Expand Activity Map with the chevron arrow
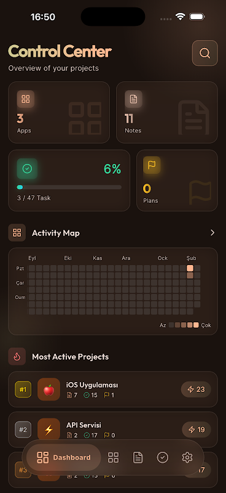The width and height of the screenshot is (226, 493). pyautogui.click(x=212, y=233)
